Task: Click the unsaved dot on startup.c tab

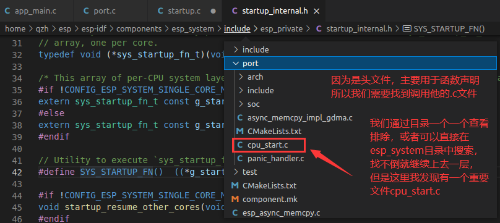Action: (213, 11)
